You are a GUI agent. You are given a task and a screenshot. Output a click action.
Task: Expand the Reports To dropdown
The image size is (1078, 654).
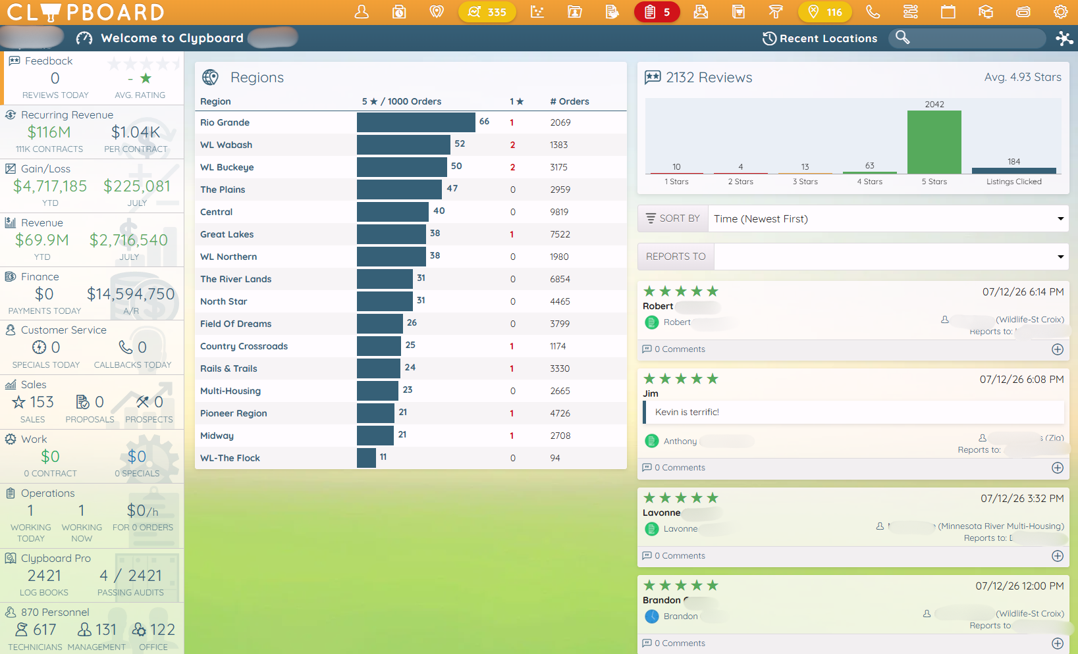891,257
